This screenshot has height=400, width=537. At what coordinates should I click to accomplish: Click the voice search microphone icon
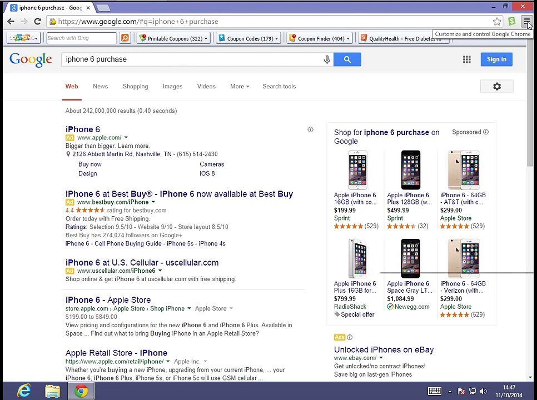tap(327, 59)
